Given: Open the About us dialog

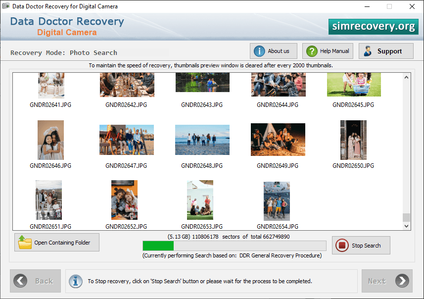Looking at the screenshot, I should 274,51.
